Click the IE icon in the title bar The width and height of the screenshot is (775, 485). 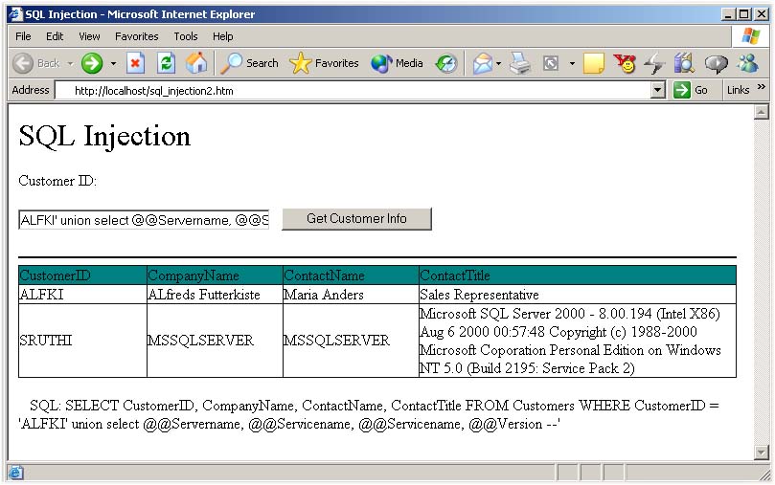click(x=16, y=13)
